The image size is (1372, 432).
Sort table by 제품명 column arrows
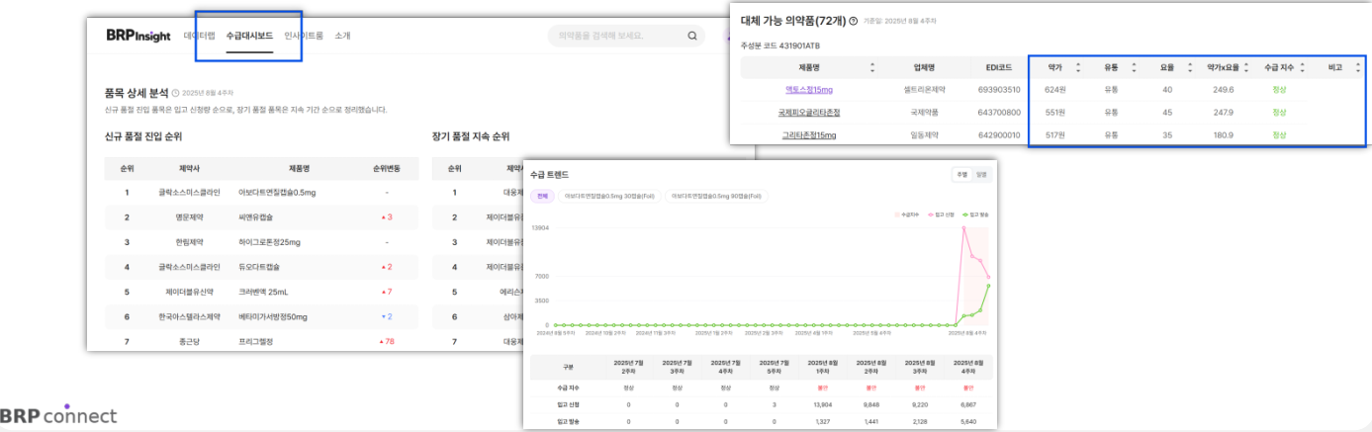pos(871,68)
